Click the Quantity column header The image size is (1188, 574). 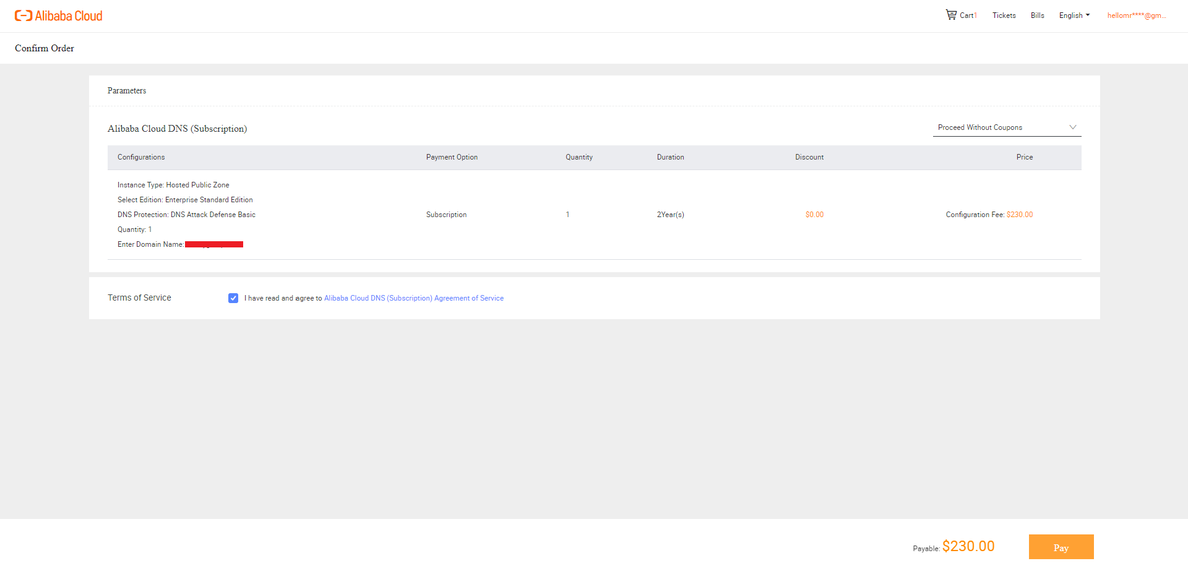579,157
